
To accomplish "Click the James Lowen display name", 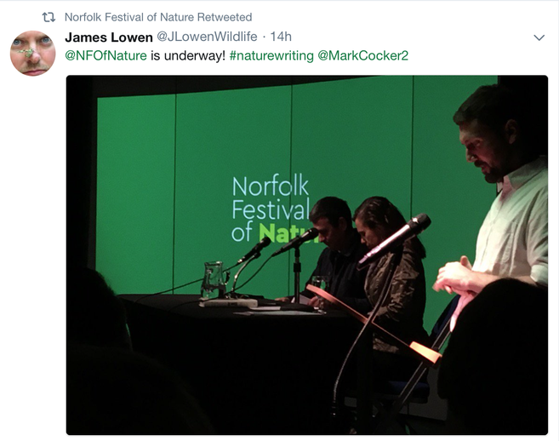I will point(109,37).
